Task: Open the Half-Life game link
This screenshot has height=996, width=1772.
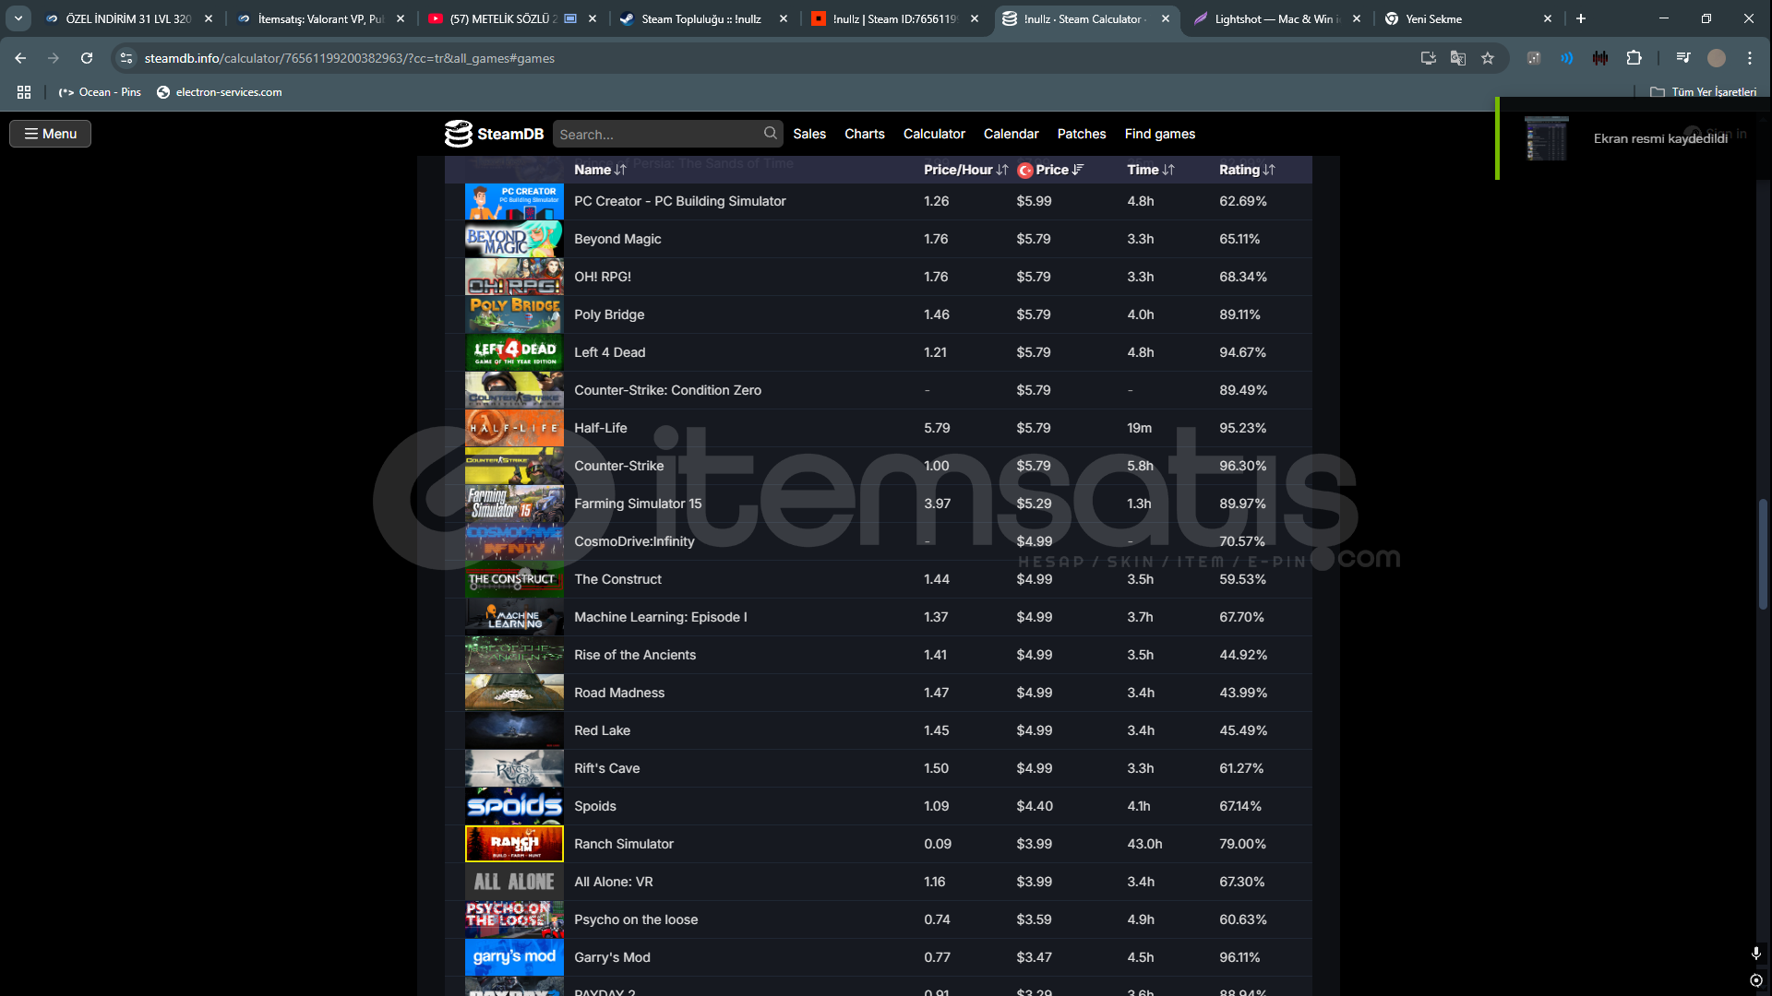Action: [600, 428]
